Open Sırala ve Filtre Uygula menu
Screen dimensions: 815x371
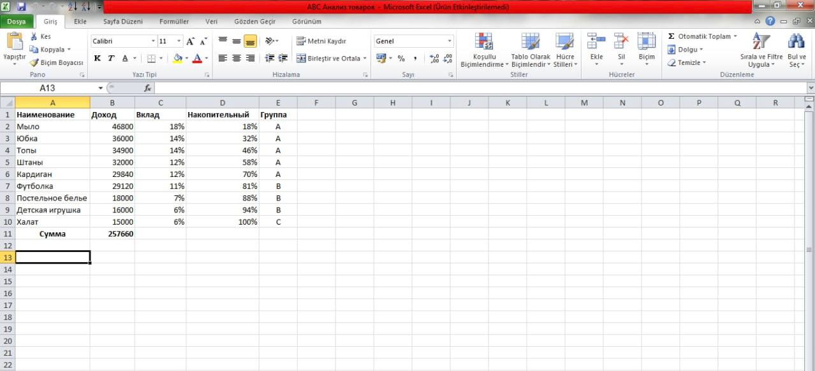point(761,50)
